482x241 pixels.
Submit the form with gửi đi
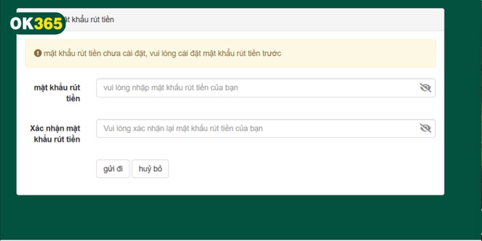click(113, 169)
